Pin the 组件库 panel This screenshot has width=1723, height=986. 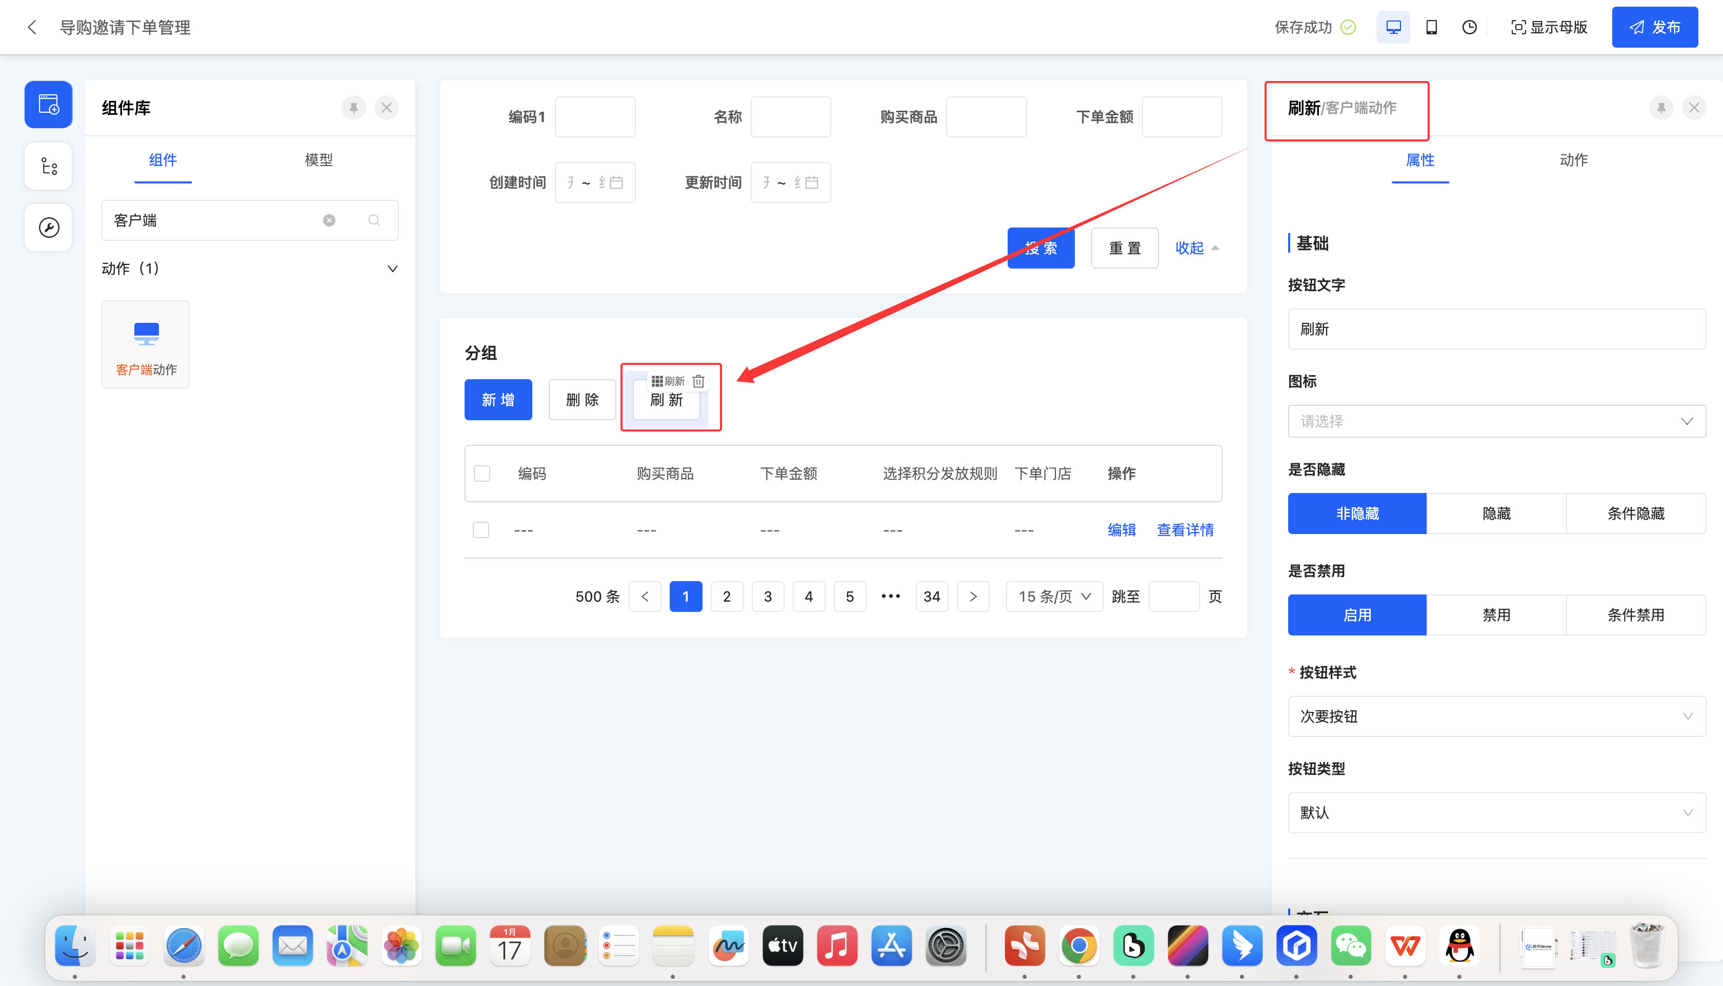(x=353, y=108)
